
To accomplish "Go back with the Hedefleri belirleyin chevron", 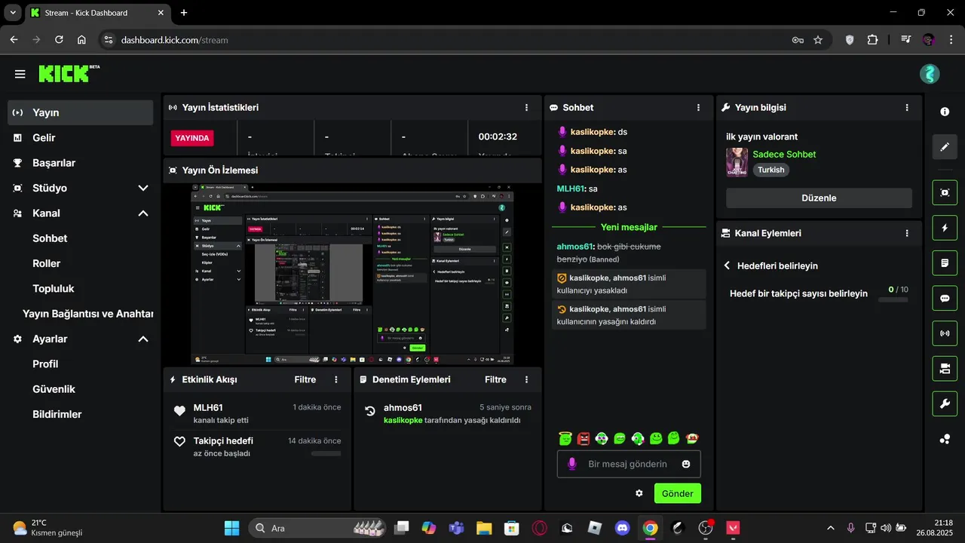I will 728,265.
